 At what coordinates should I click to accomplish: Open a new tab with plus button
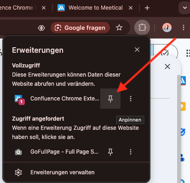point(147,8)
